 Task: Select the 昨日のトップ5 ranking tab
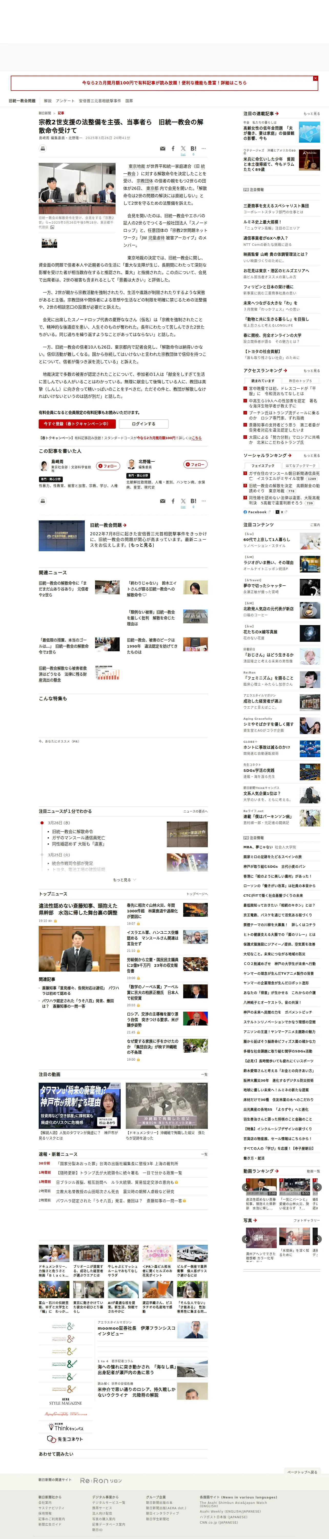tap(300, 381)
